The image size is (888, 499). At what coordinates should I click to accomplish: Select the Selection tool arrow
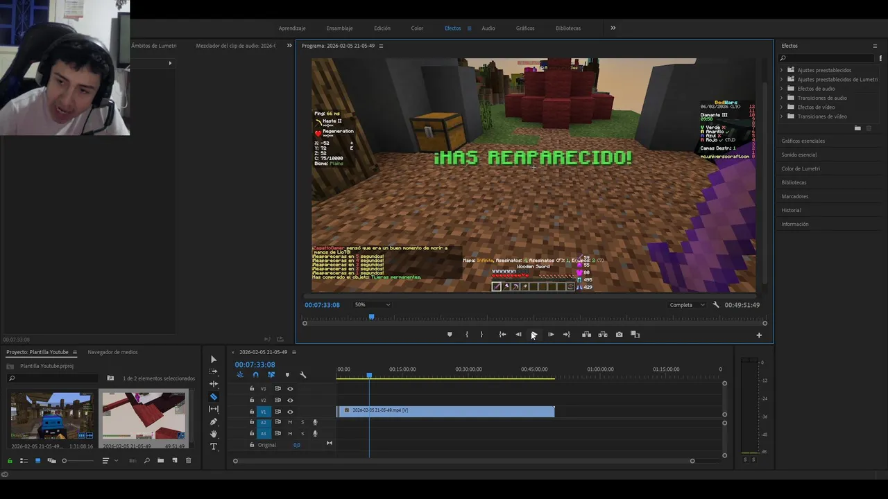click(213, 359)
